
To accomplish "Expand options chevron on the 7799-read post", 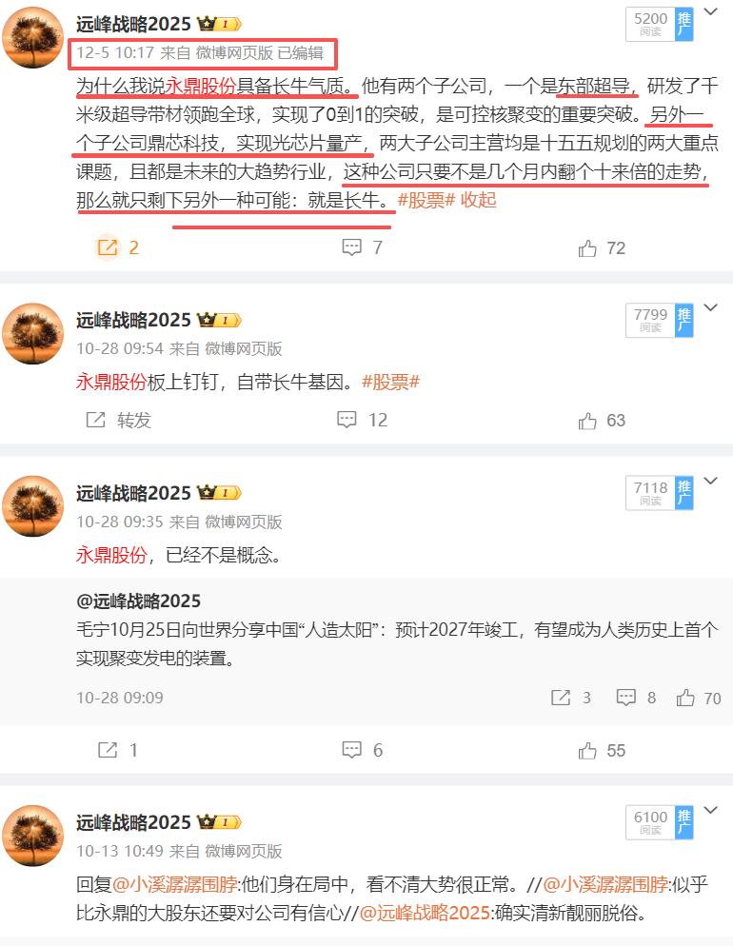I will (x=711, y=307).
